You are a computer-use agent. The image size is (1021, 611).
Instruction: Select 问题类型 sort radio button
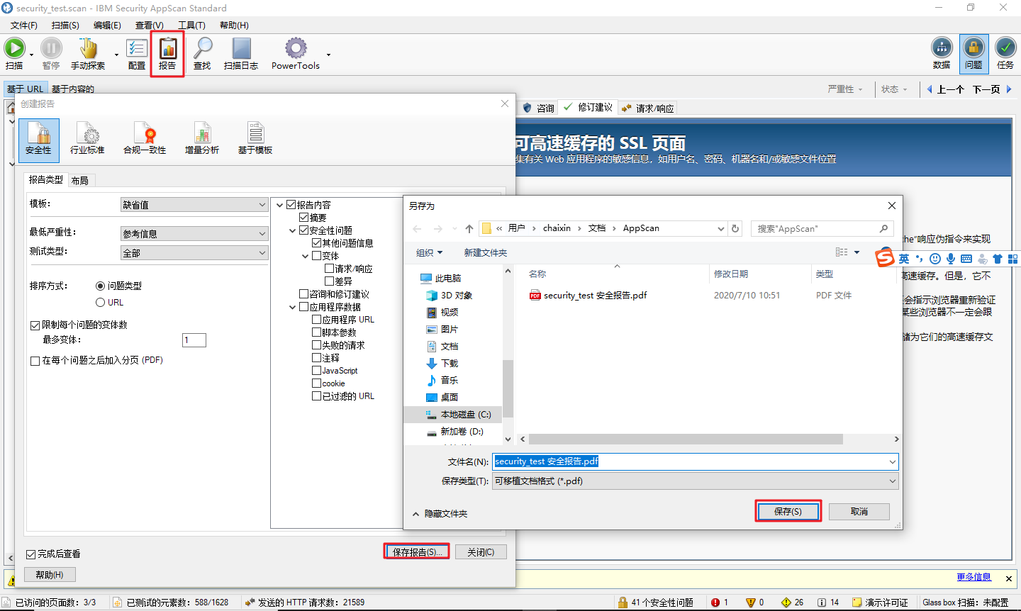[x=100, y=286]
